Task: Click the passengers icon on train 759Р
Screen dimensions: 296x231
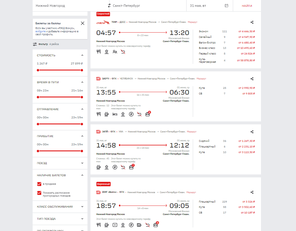Action: tap(115, 52)
